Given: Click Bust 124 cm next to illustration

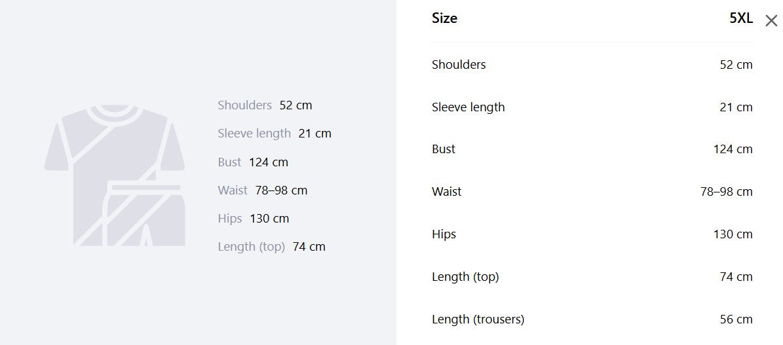Looking at the screenshot, I should [x=253, y=162].
